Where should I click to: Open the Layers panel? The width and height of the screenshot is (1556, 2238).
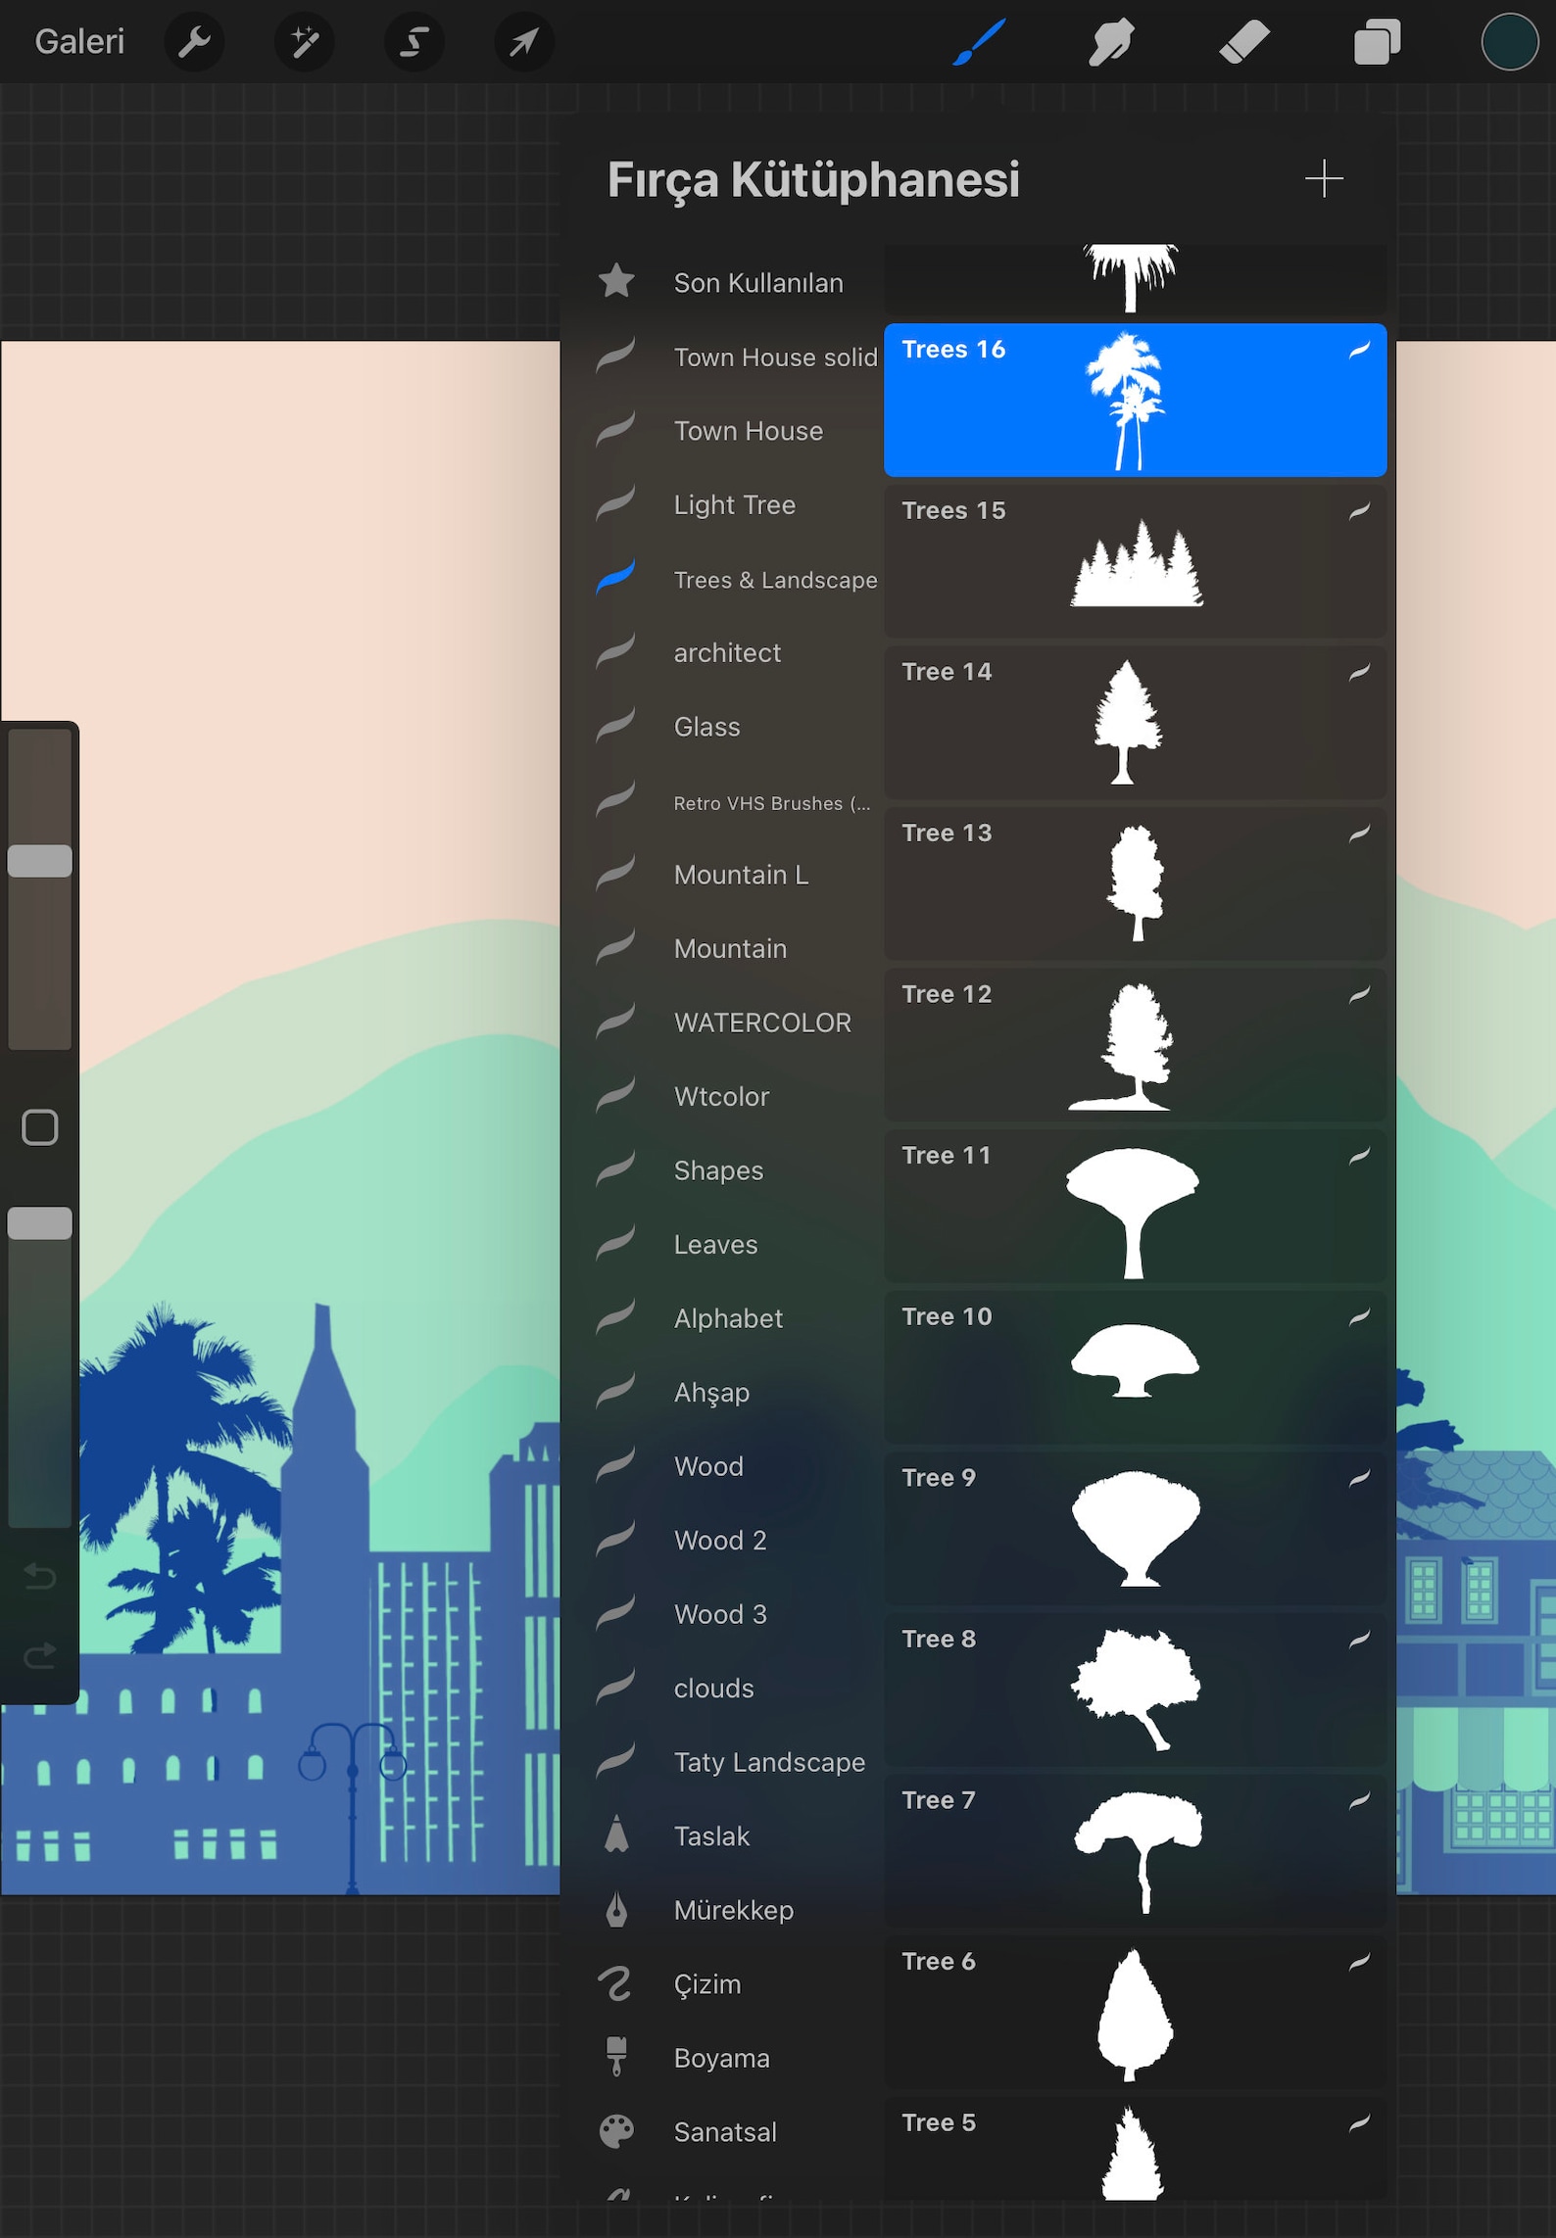point(1377,42)
